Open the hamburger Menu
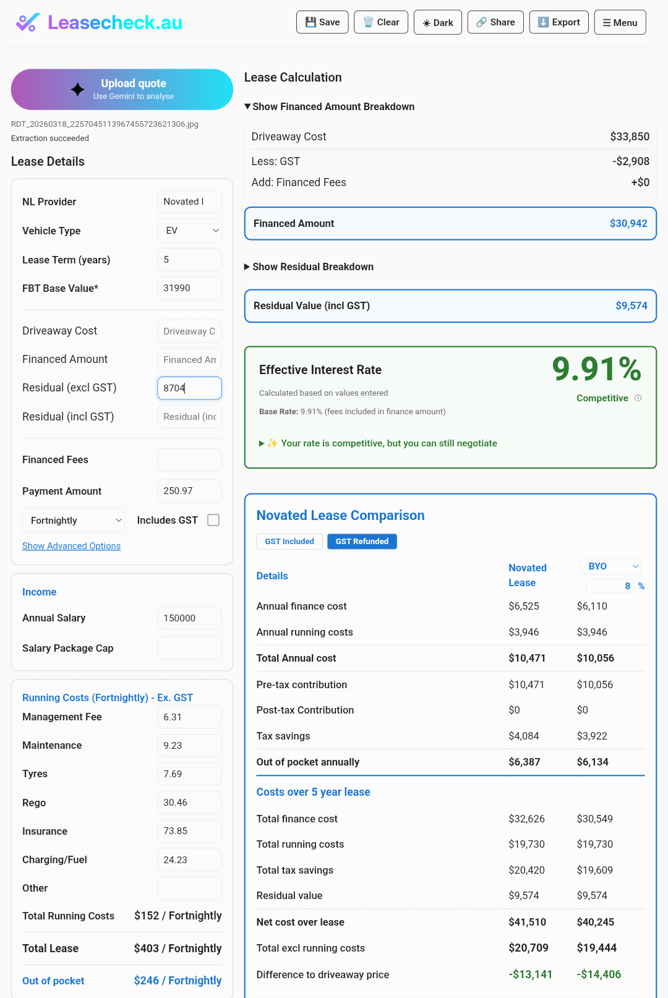 620,22
